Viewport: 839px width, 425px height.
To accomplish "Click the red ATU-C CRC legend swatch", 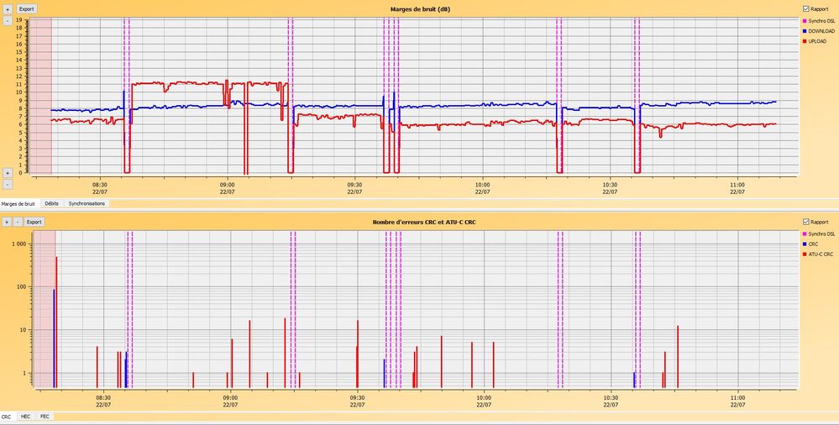I will pos(805,254).
